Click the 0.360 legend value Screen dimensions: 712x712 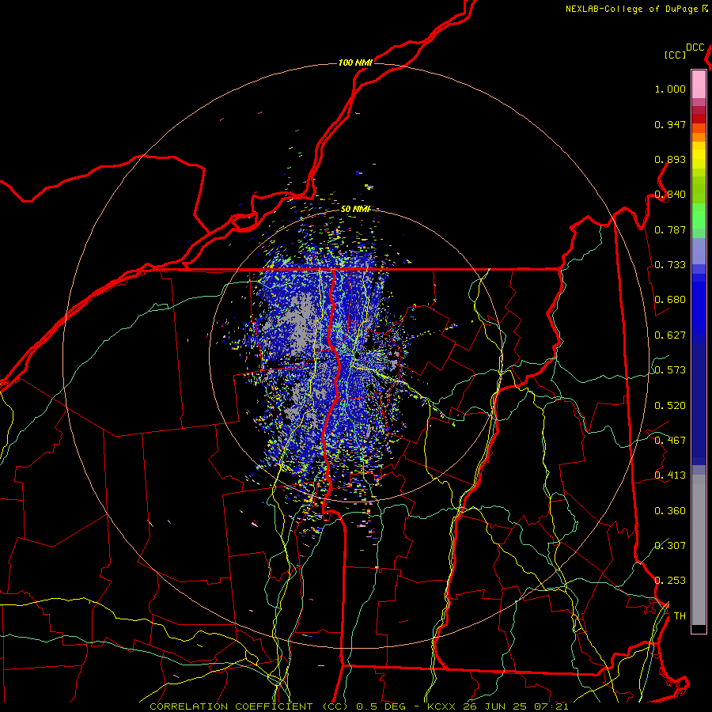670,511
